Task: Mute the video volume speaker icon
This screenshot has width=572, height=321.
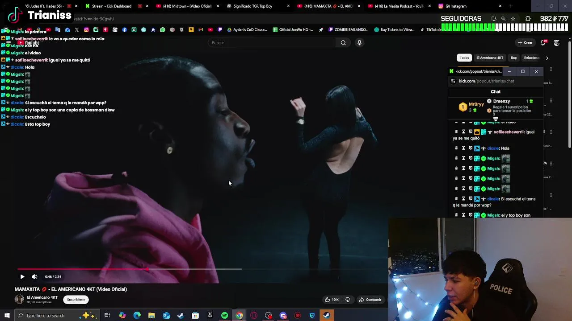Action: (34, 276)
